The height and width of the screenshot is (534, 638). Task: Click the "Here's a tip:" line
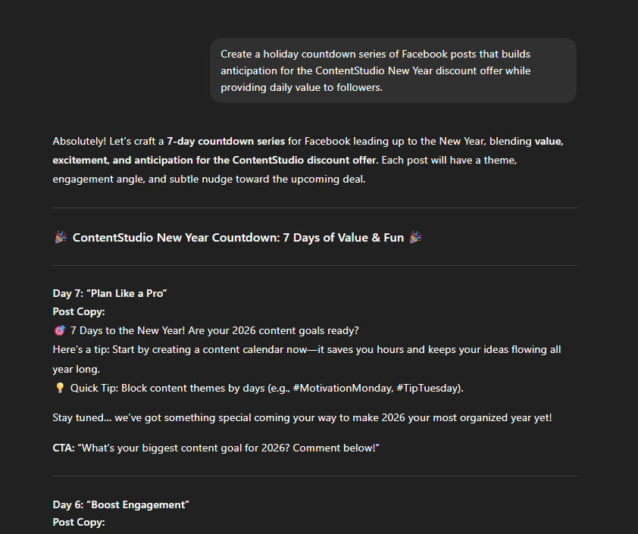coord(83,349)
